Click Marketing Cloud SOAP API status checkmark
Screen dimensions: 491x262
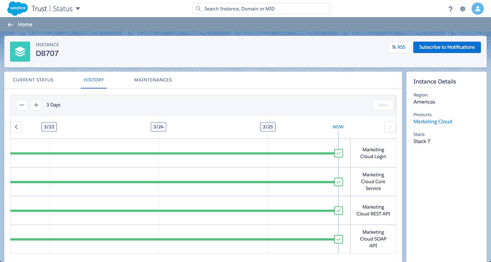(x=338, y=239)
